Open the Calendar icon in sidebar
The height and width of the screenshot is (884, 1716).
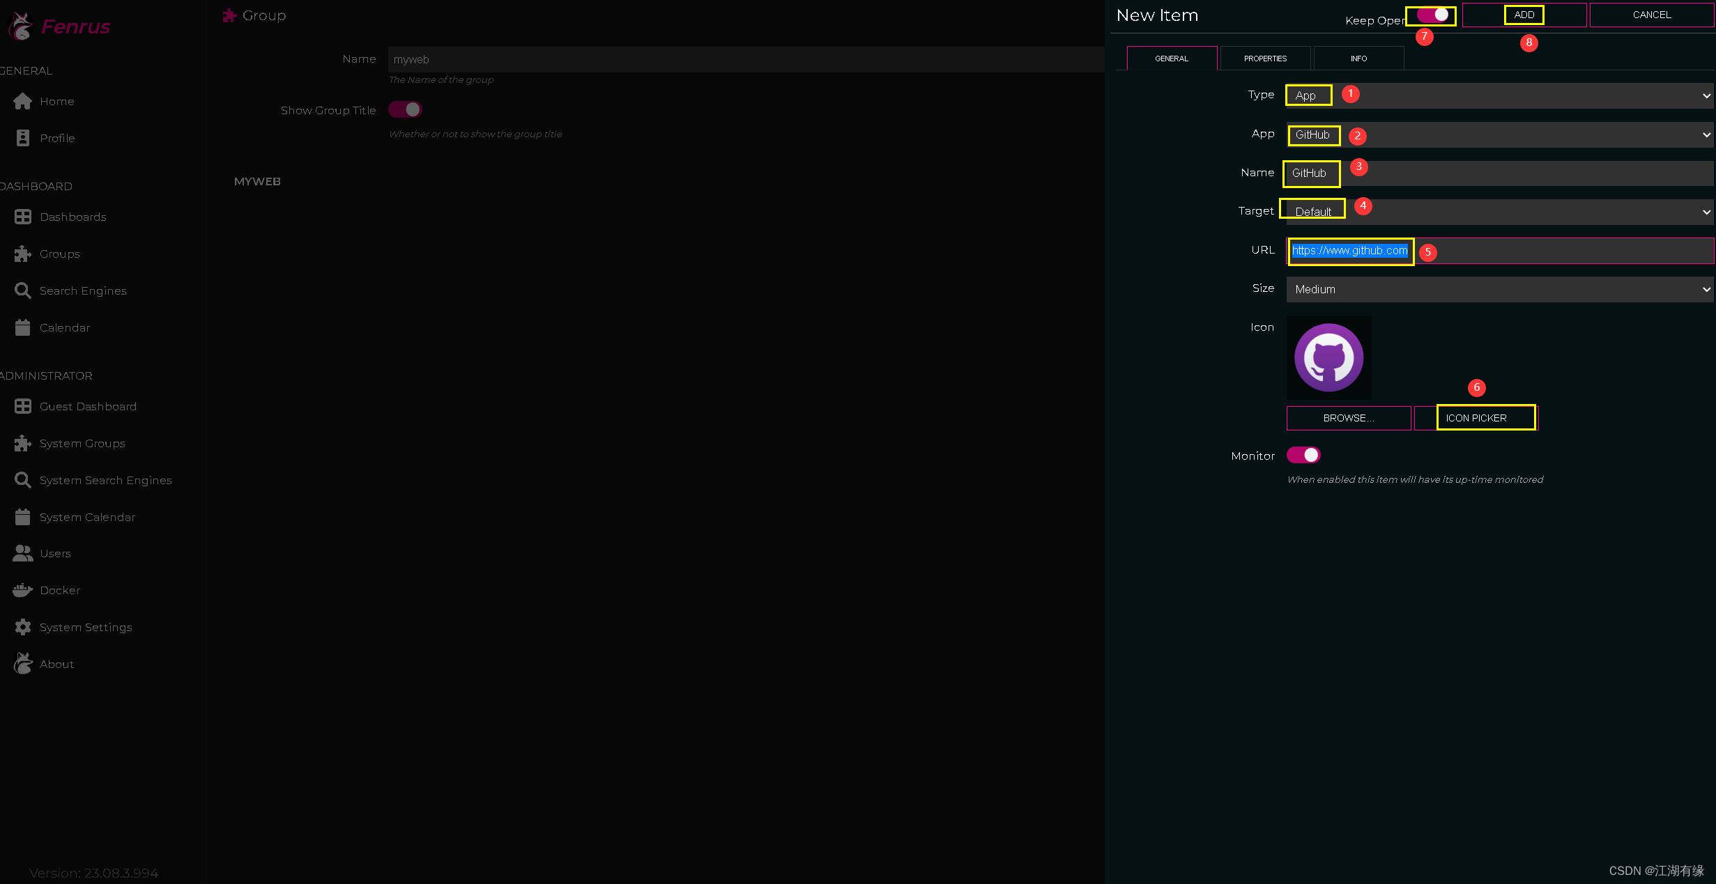22,327
